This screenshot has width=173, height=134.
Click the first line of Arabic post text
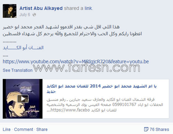tap(61, 27)
